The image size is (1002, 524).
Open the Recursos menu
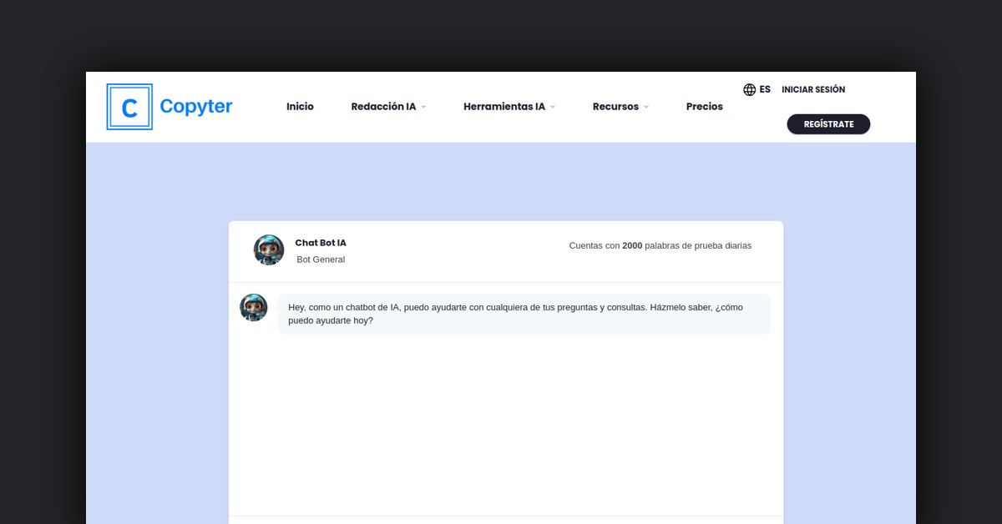pos(615,107)
